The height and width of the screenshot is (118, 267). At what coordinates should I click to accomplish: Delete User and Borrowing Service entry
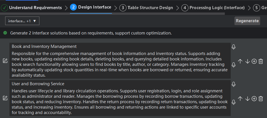[260, 99]
